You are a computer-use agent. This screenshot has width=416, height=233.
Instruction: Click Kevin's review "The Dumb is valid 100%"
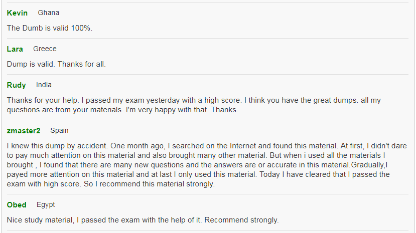(50, 28)
